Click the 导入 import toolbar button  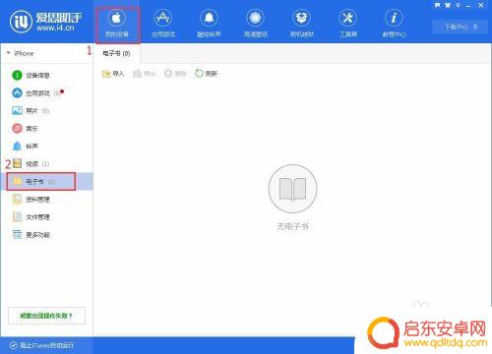(x=113, y=74)
